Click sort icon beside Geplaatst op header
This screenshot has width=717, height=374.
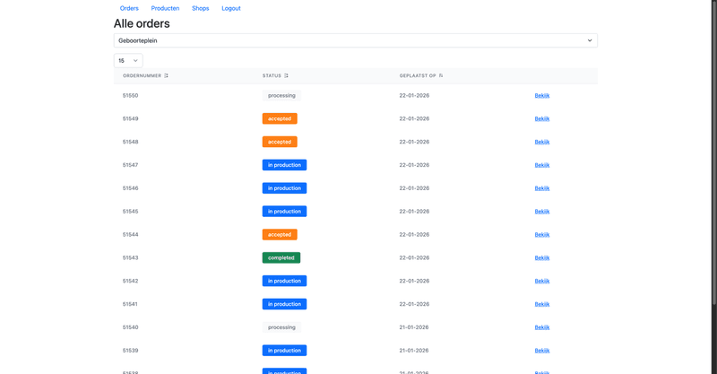click(441, 75)
